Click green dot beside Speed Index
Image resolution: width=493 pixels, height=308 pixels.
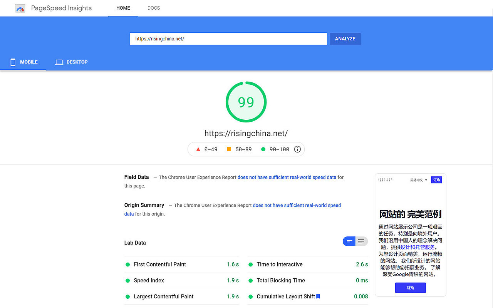coord(127,281)
